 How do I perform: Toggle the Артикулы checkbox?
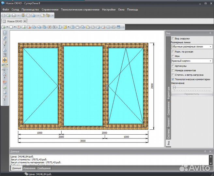pos(173,66)
